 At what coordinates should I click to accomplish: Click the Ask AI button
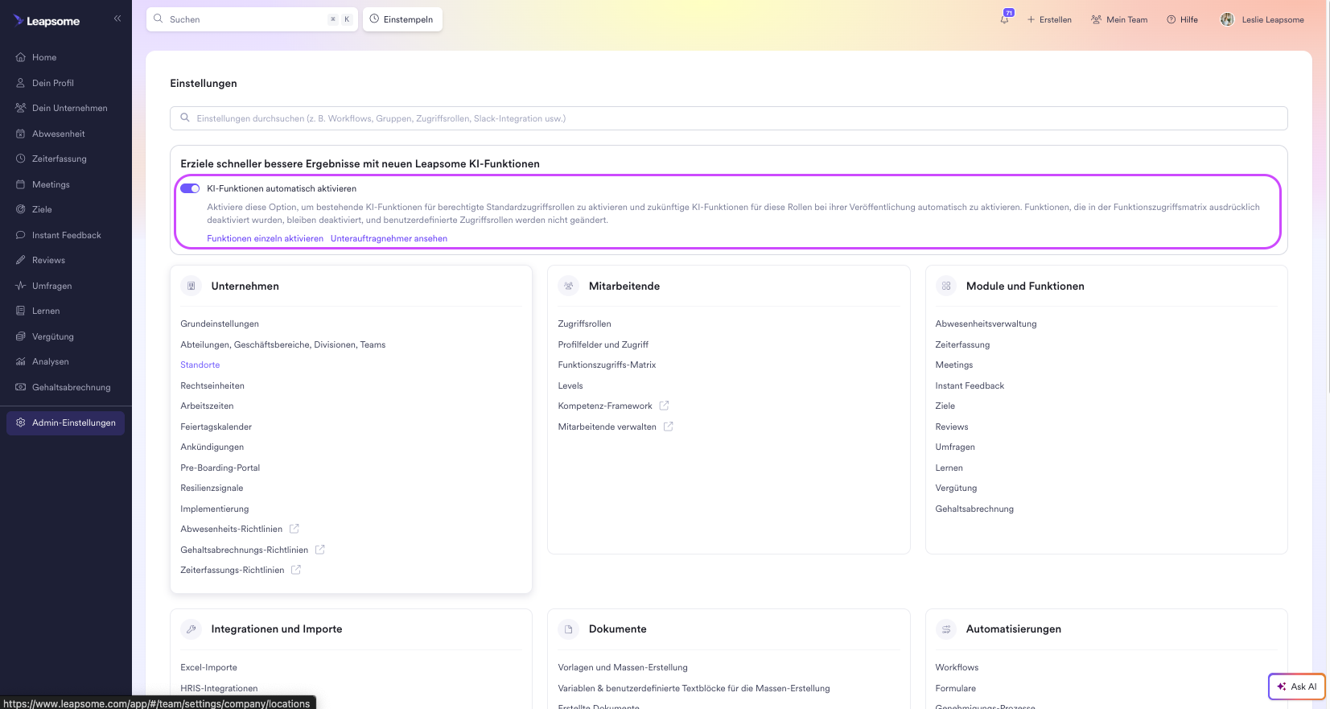1296,686
